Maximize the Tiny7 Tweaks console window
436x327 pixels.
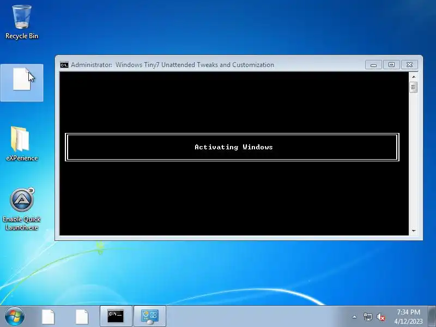pos(391,65)
